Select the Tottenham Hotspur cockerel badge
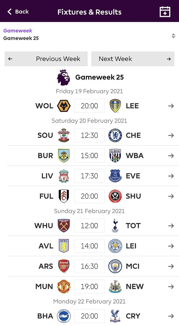The width and height of the screenshot is (179, 326). 115,226
